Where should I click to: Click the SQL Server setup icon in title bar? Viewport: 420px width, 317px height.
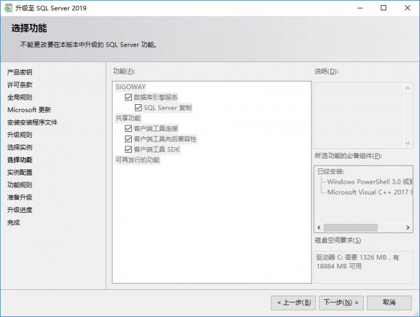pyautogui.click(x=8, y=8)
